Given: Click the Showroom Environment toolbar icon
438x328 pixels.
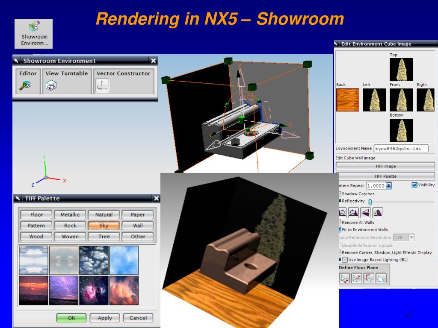Looking at the screenshot, I should pyautogui.click(x=33, y=34).
